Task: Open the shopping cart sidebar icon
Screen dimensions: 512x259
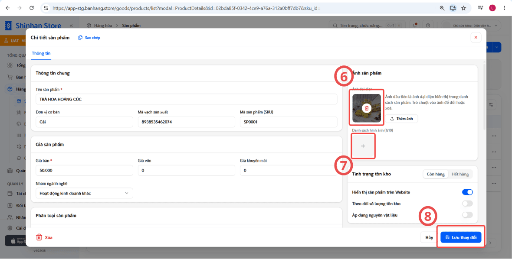Action: pos(10,77)
